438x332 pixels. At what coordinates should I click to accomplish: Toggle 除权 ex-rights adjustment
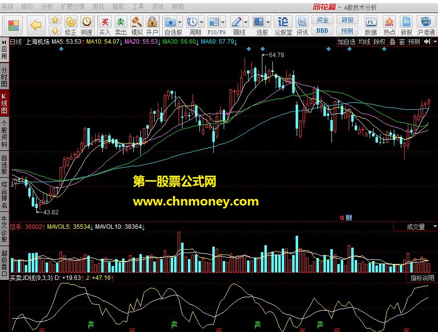(379, 42)
